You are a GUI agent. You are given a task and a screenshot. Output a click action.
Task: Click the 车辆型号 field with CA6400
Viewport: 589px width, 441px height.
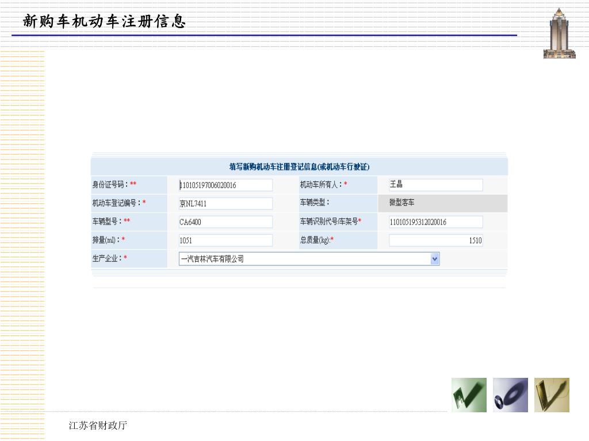click(x=225, y=222)
